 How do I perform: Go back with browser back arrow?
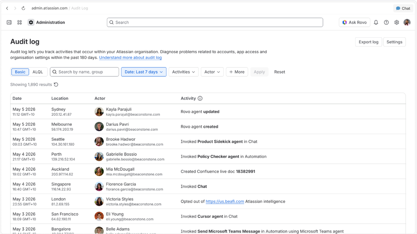7,8
